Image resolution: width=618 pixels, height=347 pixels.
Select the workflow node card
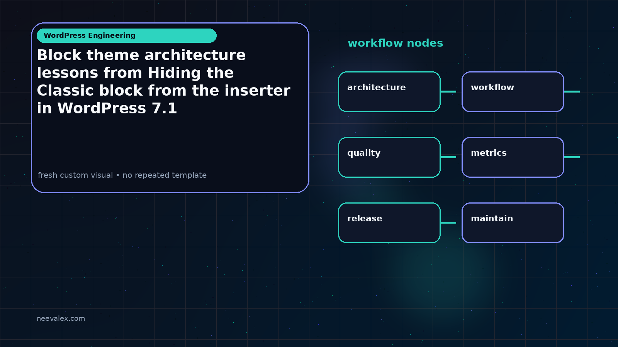pos(513,92)
